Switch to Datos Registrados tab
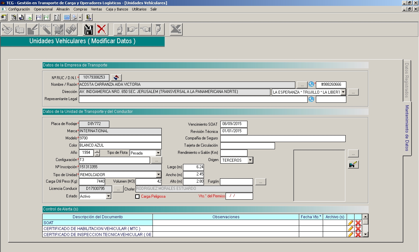This screenshot has width=419, height=252. [x=407, y=80]
